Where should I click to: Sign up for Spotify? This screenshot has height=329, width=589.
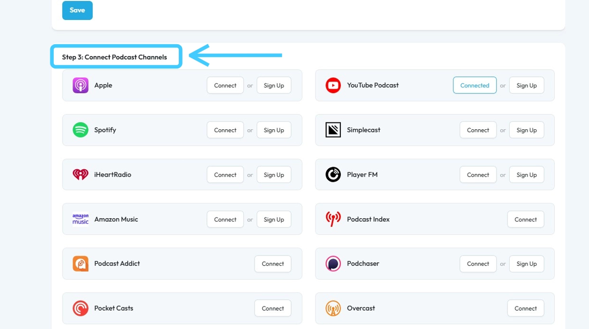pos(273,130)
